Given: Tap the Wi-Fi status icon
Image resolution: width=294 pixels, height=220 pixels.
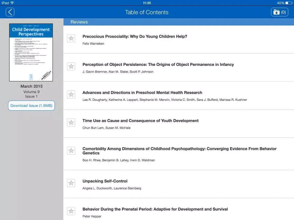Looking at the screenshot, I should pyautogui.click(x=12, y=3).
